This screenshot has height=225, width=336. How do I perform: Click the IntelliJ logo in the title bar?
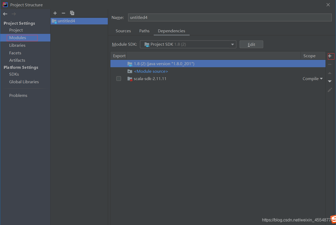pos(5,5)
